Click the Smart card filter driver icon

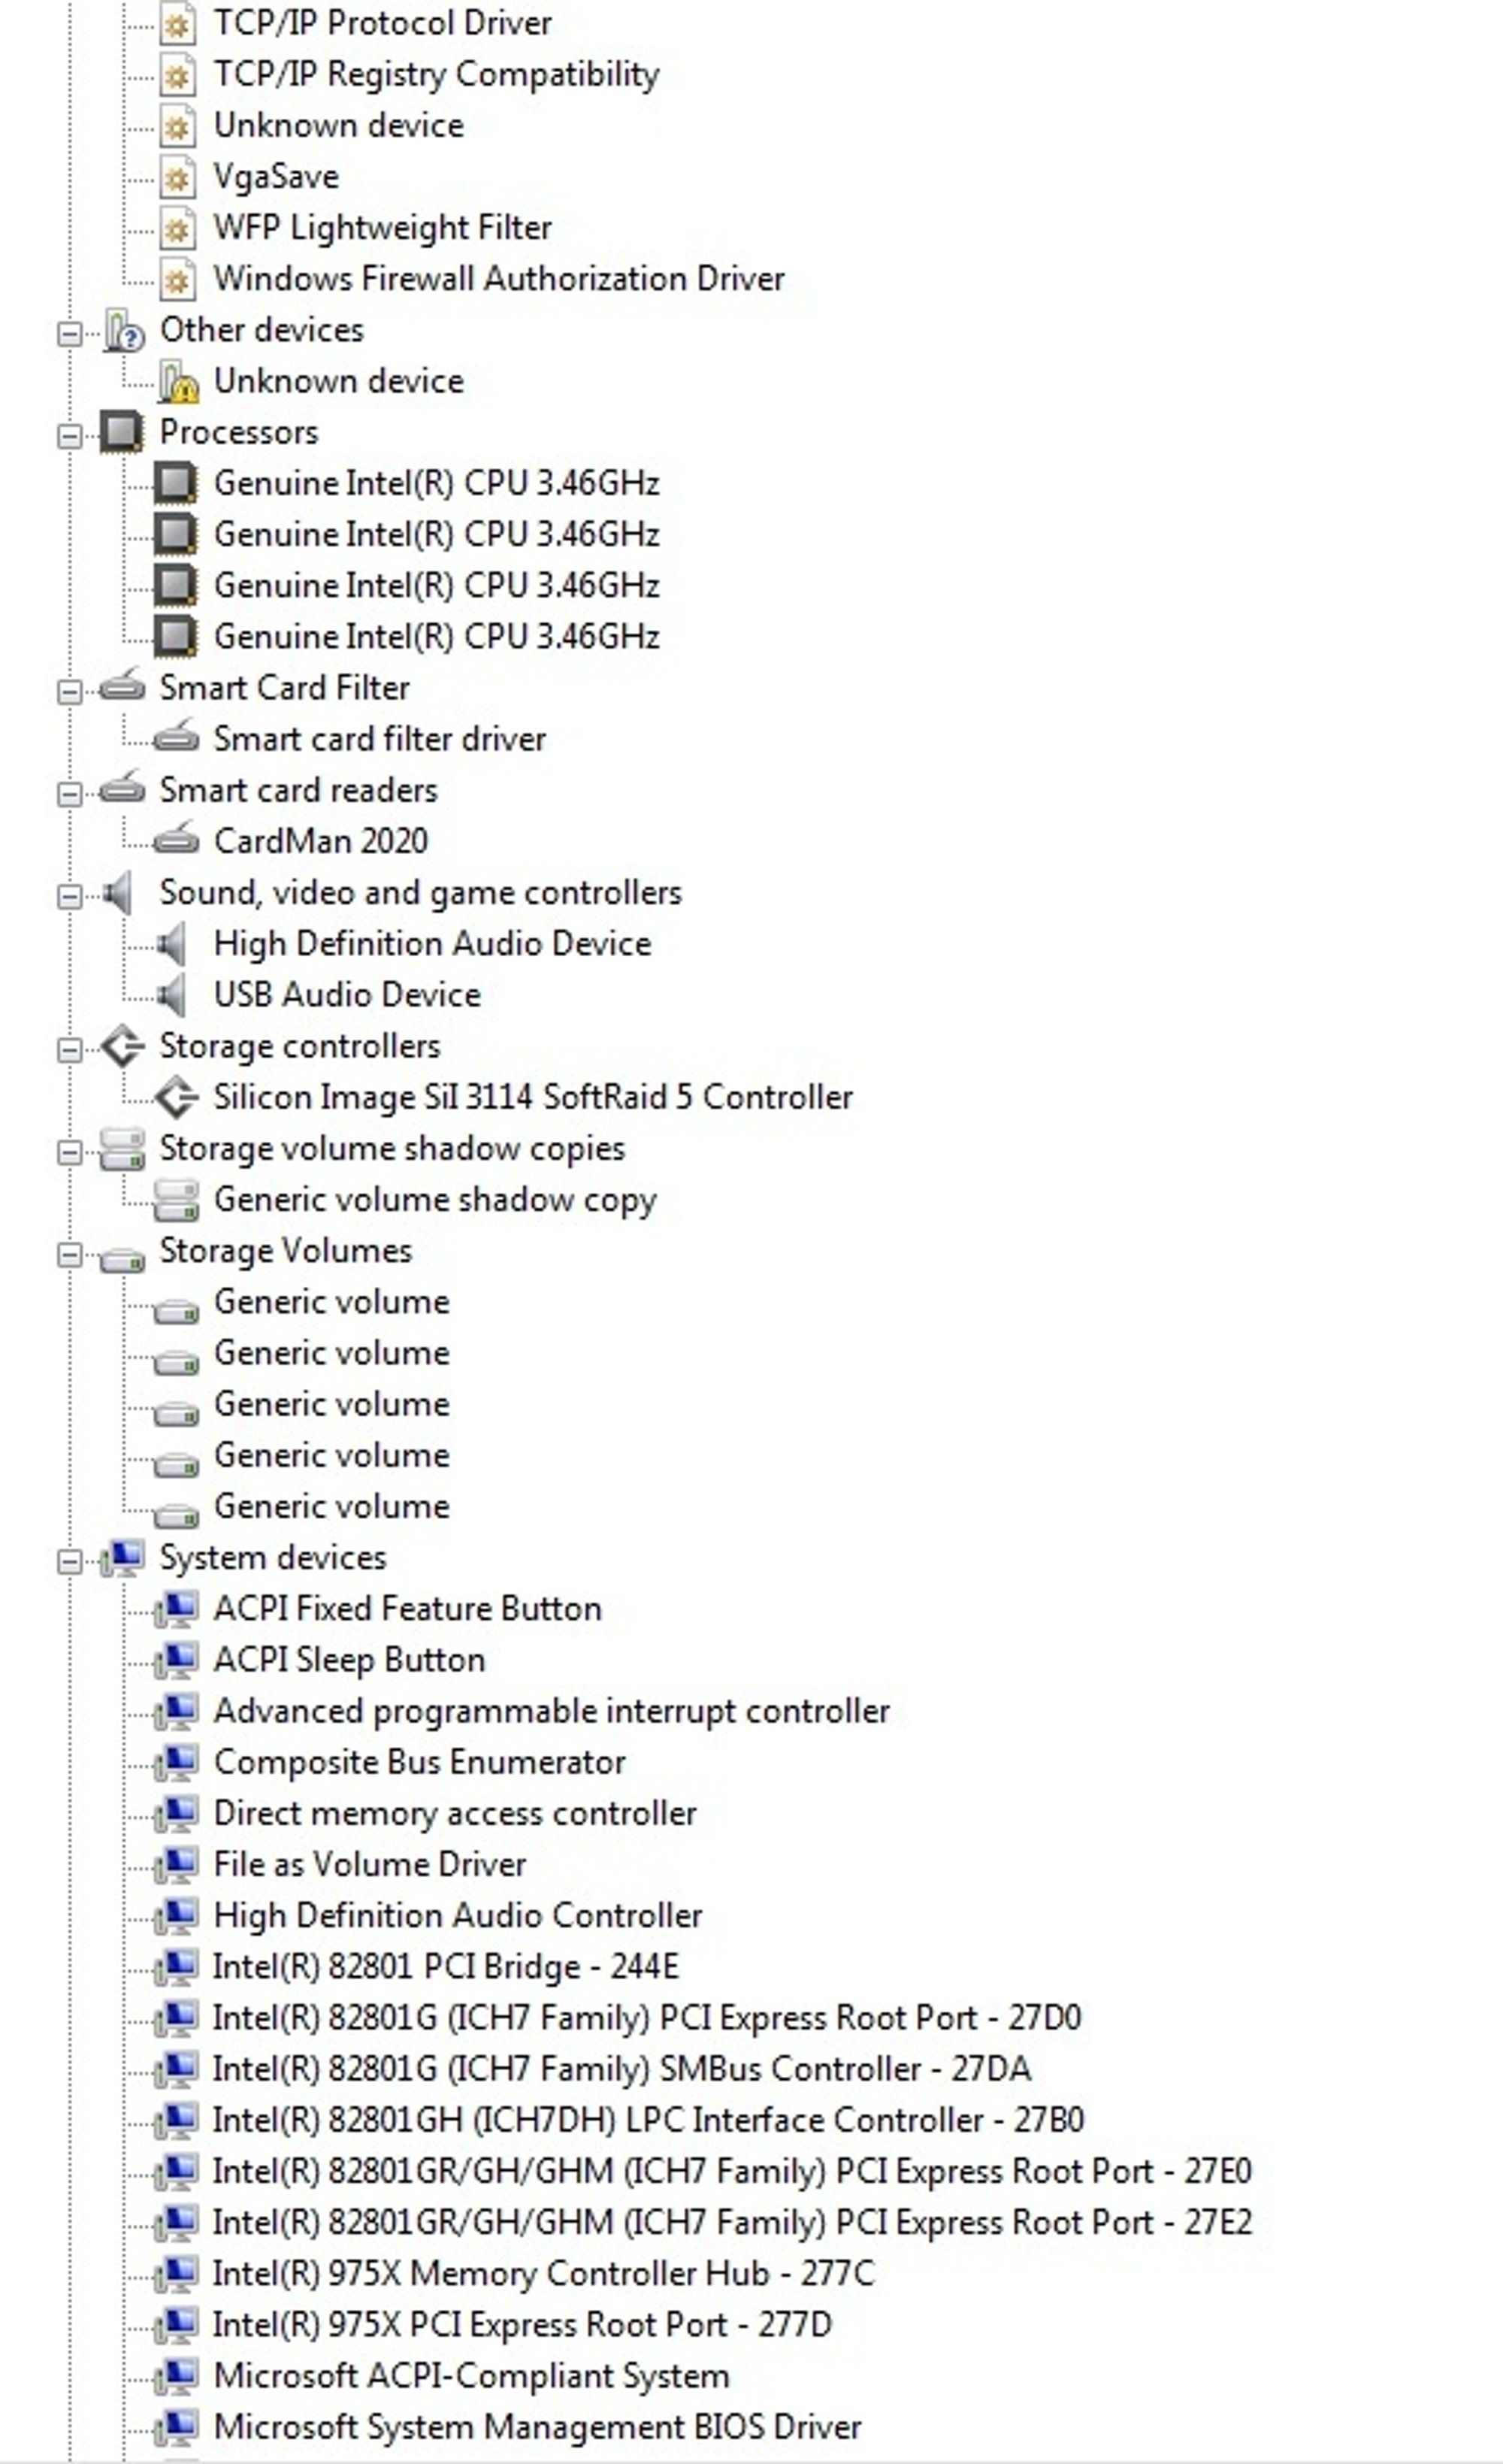click(x=176, y=737)
